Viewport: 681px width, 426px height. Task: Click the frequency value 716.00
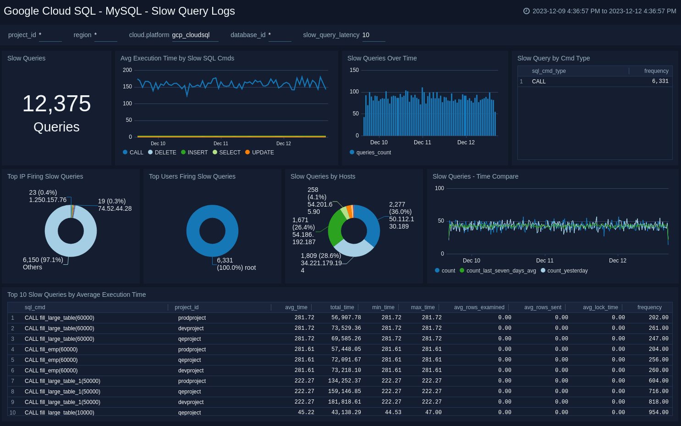(659, 392)
